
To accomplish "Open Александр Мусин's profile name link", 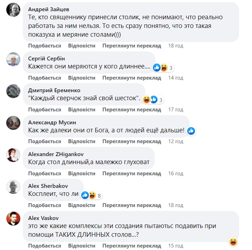I will (52, 122).
